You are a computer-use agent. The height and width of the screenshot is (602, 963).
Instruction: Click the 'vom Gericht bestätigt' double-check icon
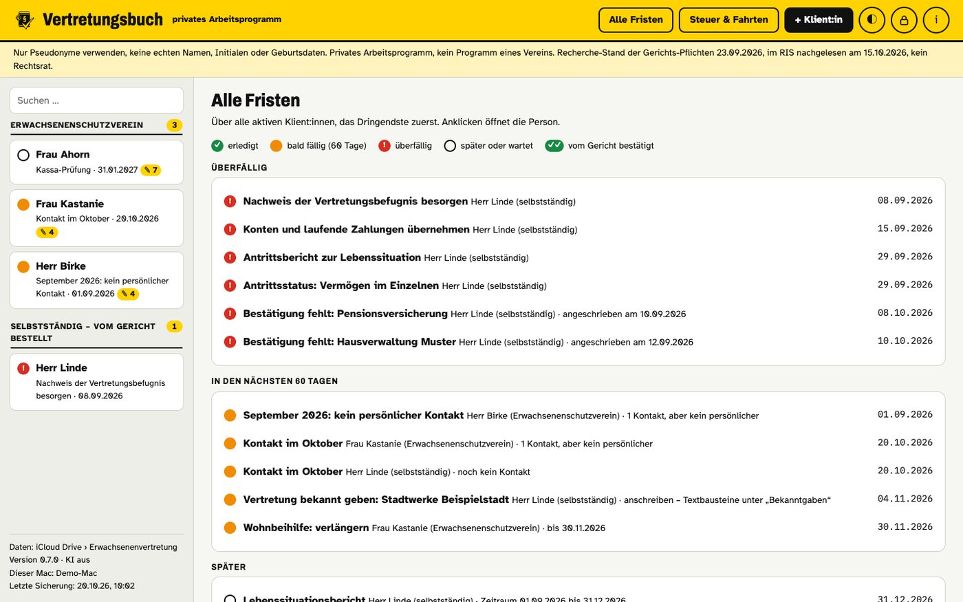[x=554, y=146]
